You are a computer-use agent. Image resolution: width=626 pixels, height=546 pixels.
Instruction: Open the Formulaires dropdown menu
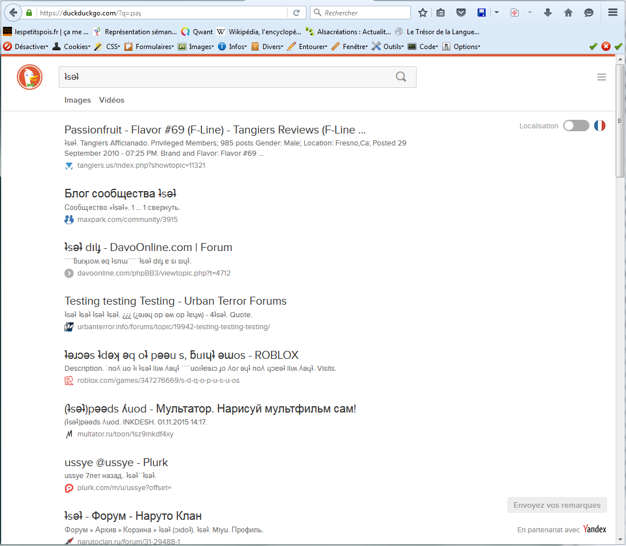pyautogui.click(x=150, y=47)
